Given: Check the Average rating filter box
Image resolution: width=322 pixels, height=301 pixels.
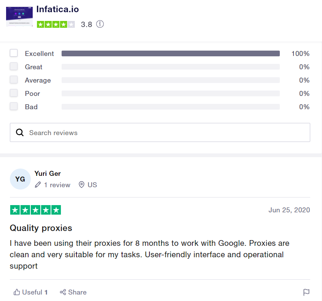Looking at the screenshot, I should pyautogui.click(x=14, y=80).
